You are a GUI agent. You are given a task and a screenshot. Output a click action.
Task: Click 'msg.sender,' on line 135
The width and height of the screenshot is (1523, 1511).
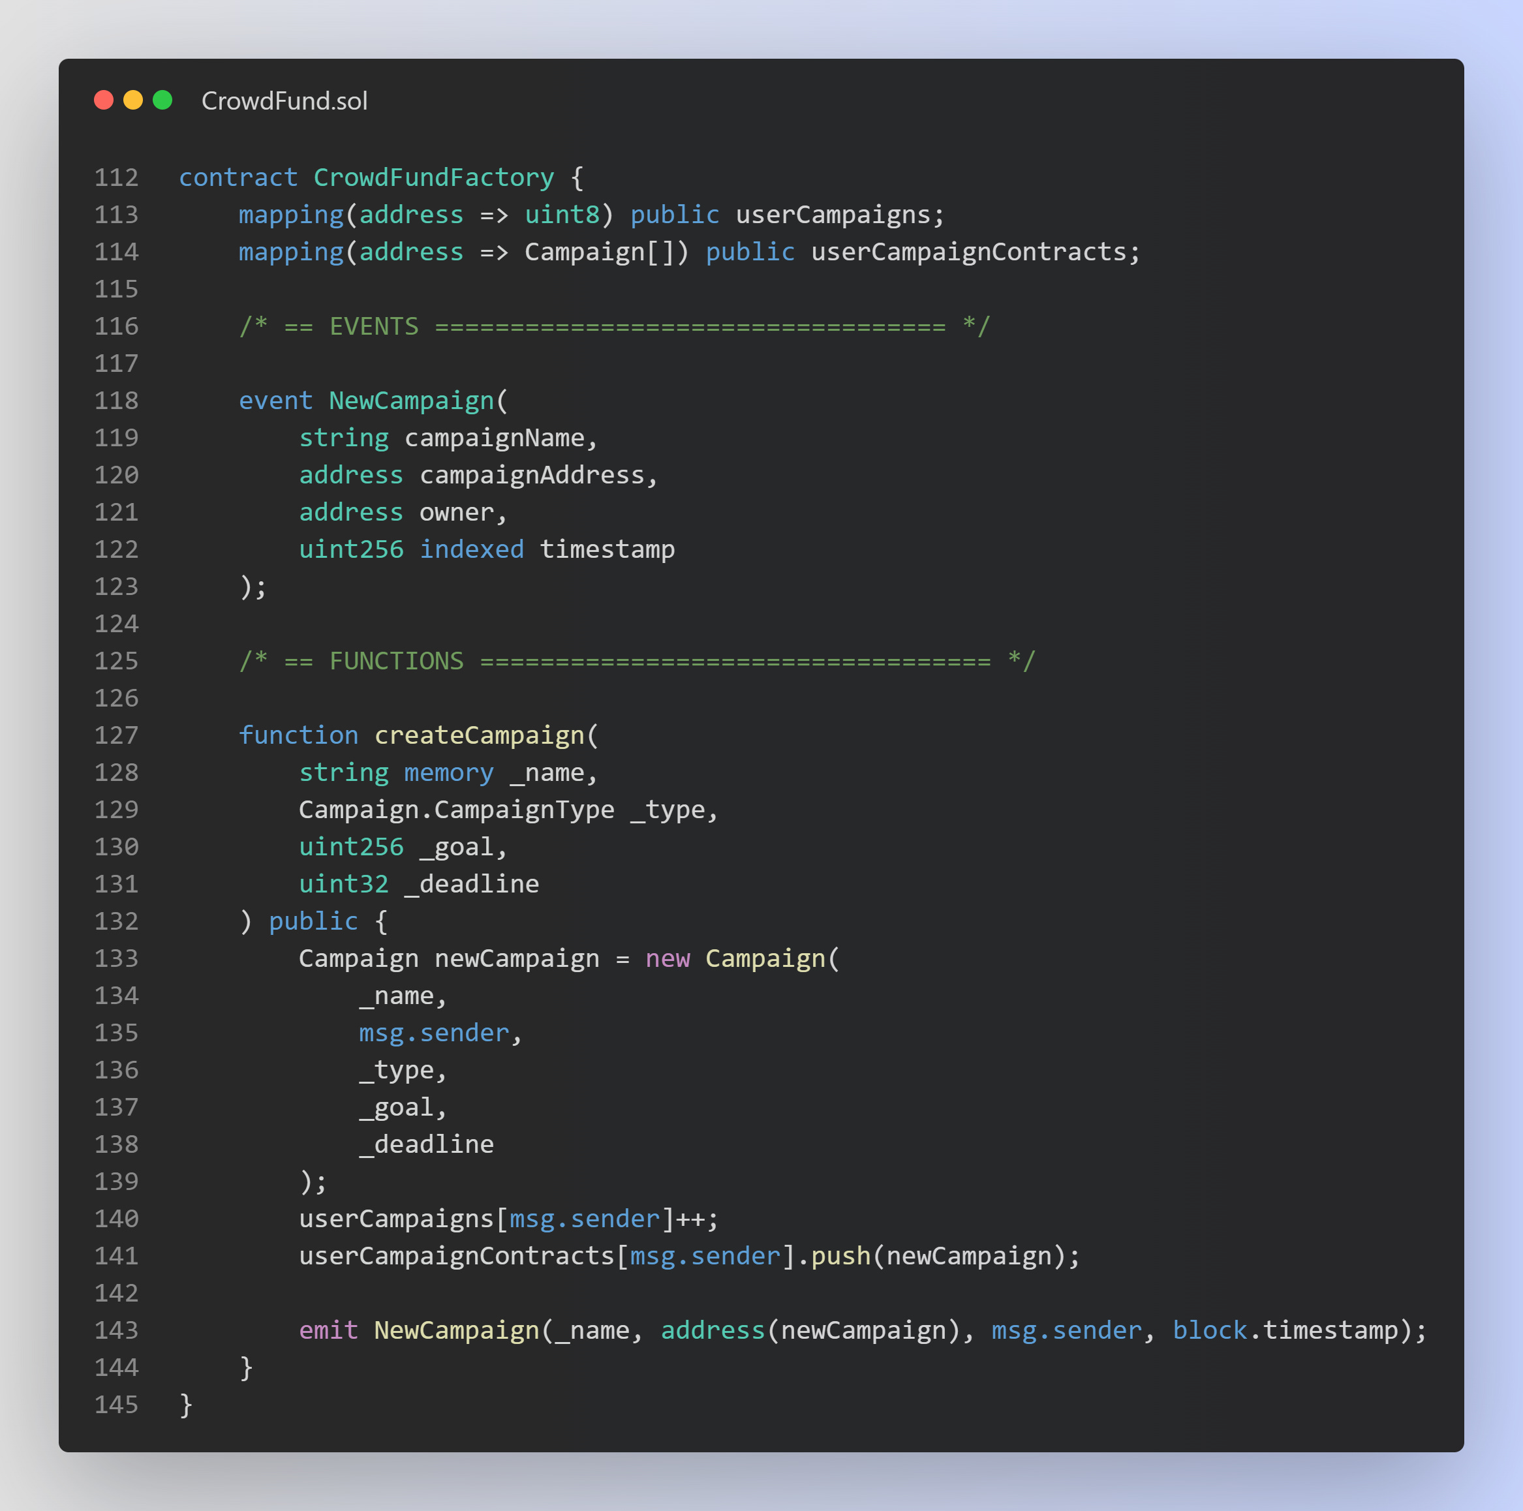[x=440, y=1033]
